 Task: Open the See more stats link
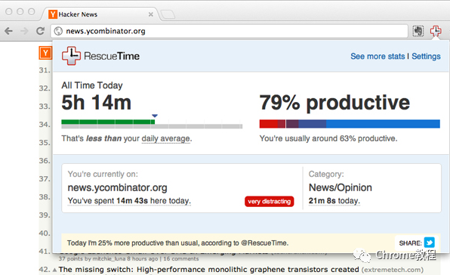[378, 56]
